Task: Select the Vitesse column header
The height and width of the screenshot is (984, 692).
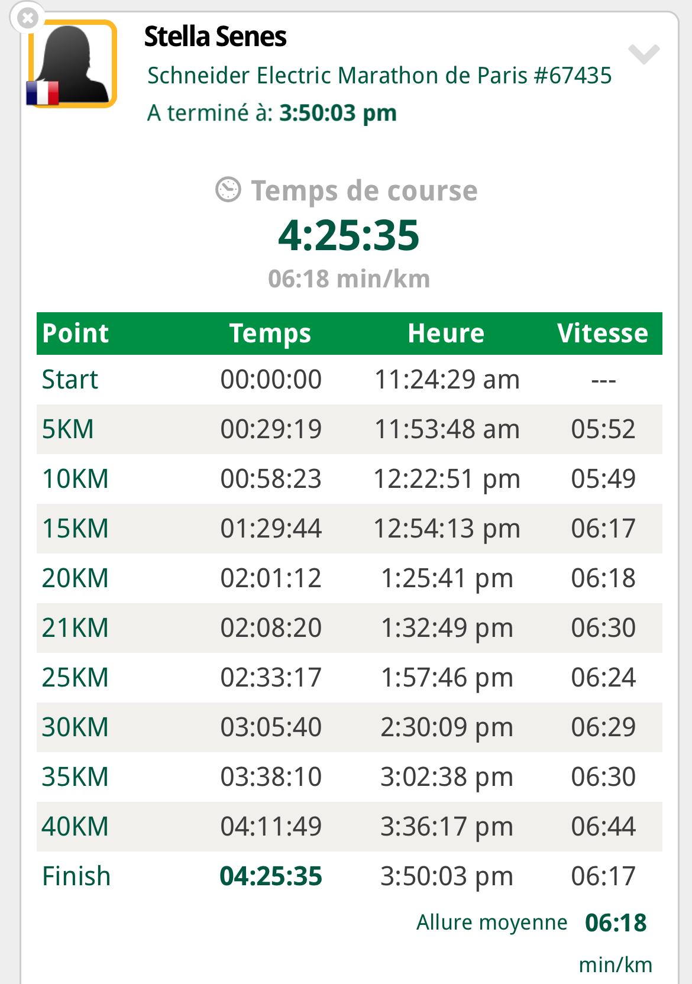Action: (603, 334)
